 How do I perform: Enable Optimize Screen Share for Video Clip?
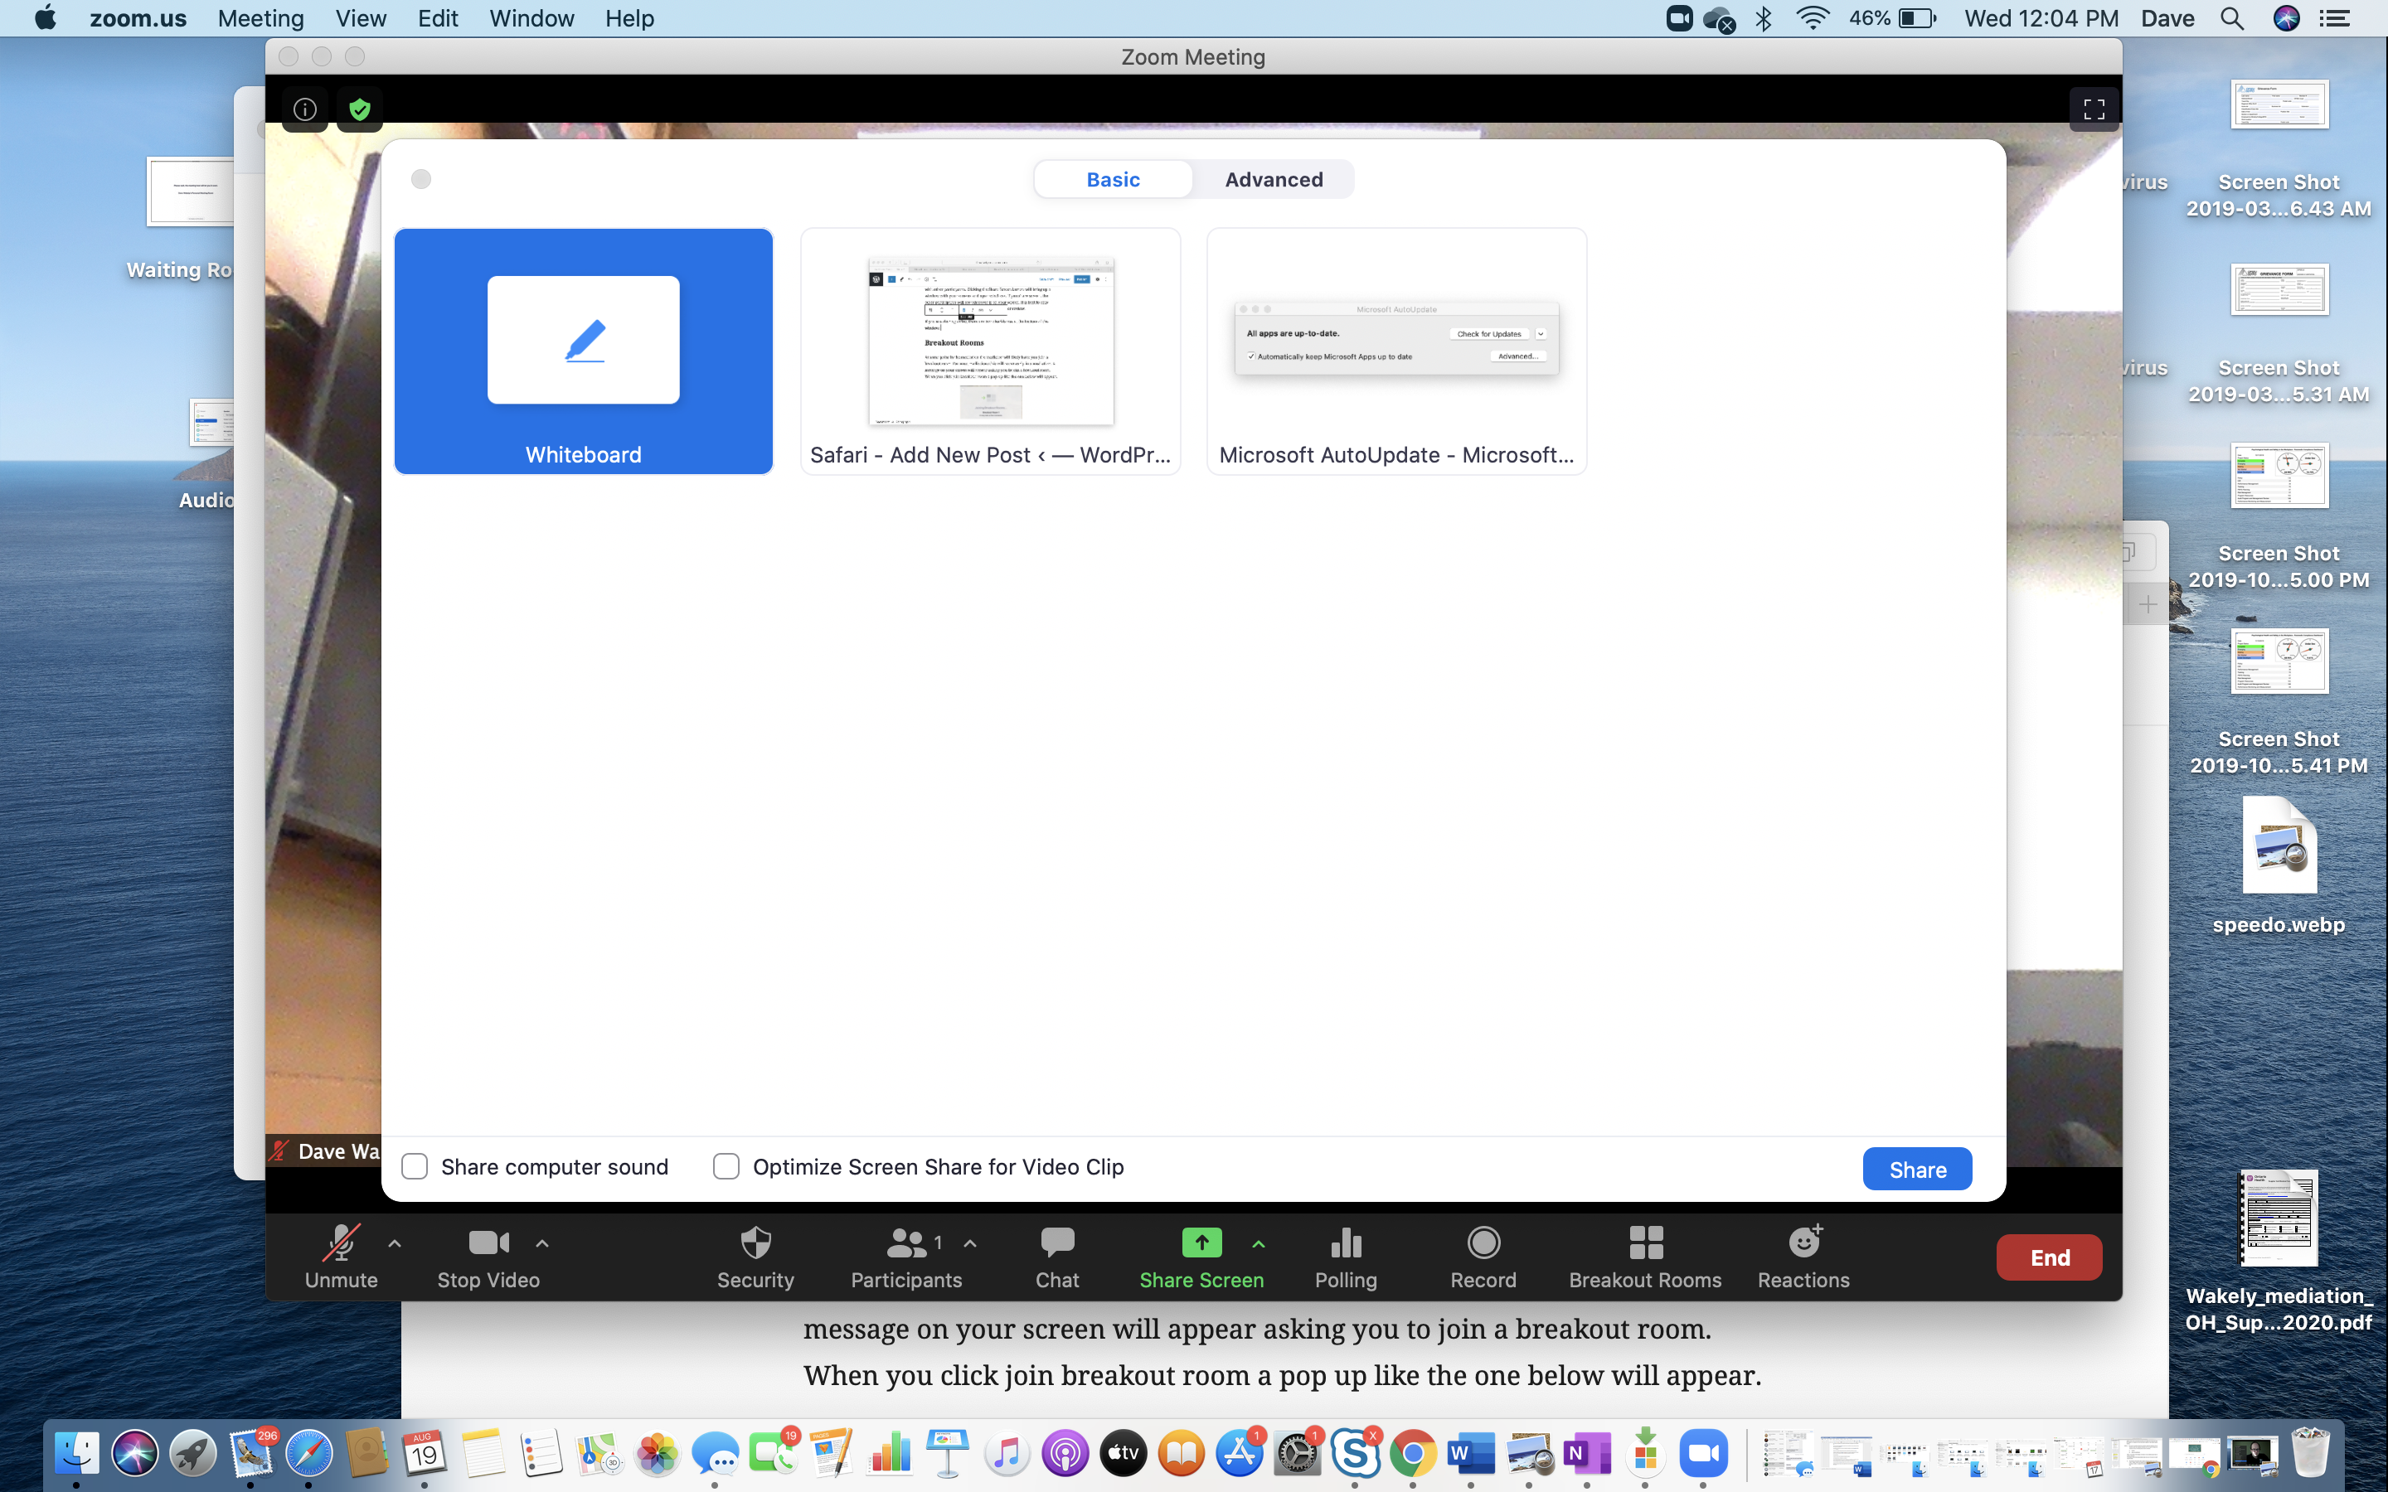tap(726, 1166)
